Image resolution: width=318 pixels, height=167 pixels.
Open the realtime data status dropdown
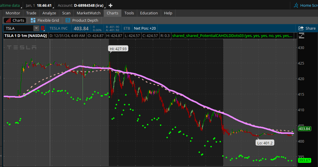pos(11,6)
